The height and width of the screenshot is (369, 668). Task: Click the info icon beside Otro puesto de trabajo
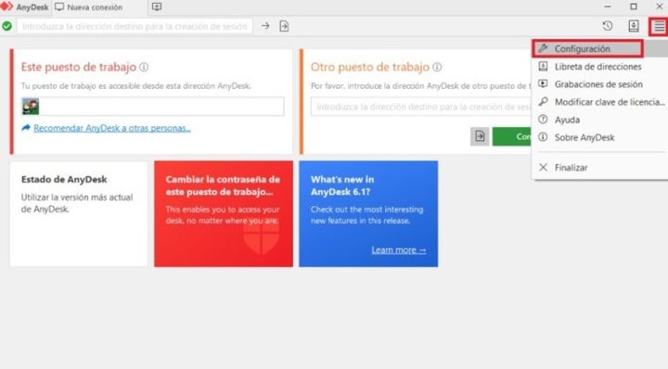pyautogui.click(x=437, y=68)
